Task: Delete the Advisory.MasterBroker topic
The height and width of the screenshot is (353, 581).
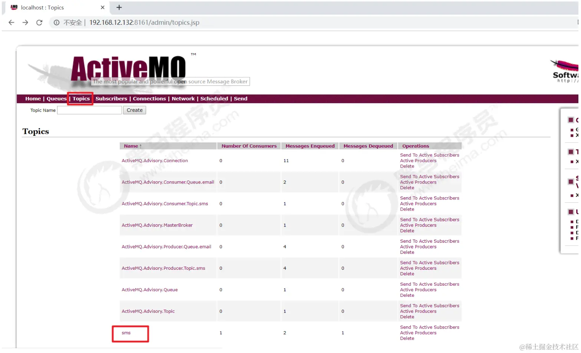Action: click(407, 231)
